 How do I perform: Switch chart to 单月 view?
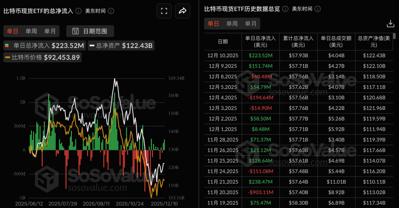pyautogui.click(x=50, y=31)
